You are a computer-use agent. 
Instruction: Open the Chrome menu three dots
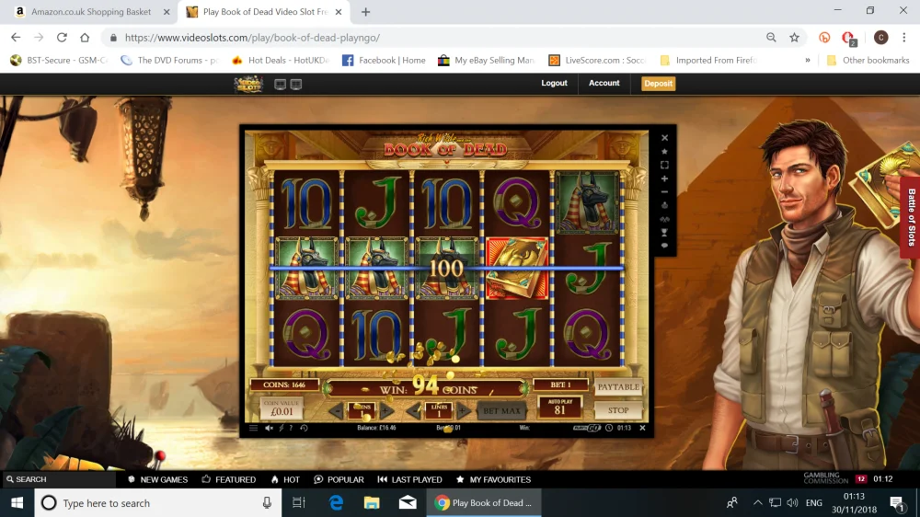click(904, 38)
